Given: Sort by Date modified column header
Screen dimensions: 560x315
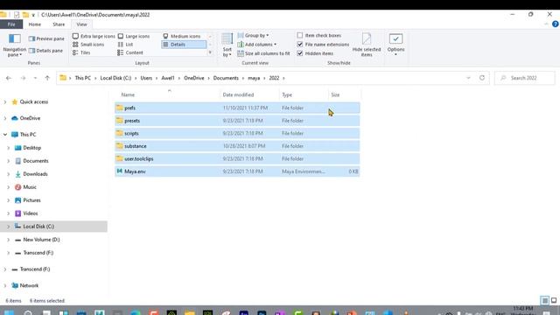Looking at the screenshot, I should pos(248,94).
